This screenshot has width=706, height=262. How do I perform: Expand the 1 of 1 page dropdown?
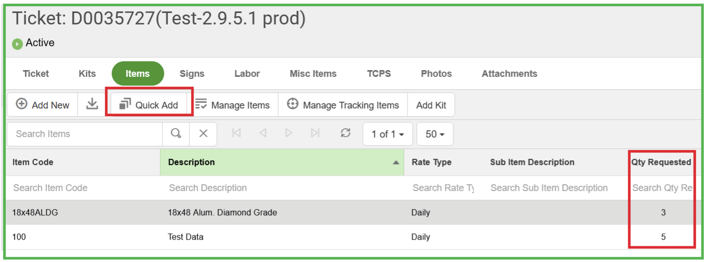point(387,134)
